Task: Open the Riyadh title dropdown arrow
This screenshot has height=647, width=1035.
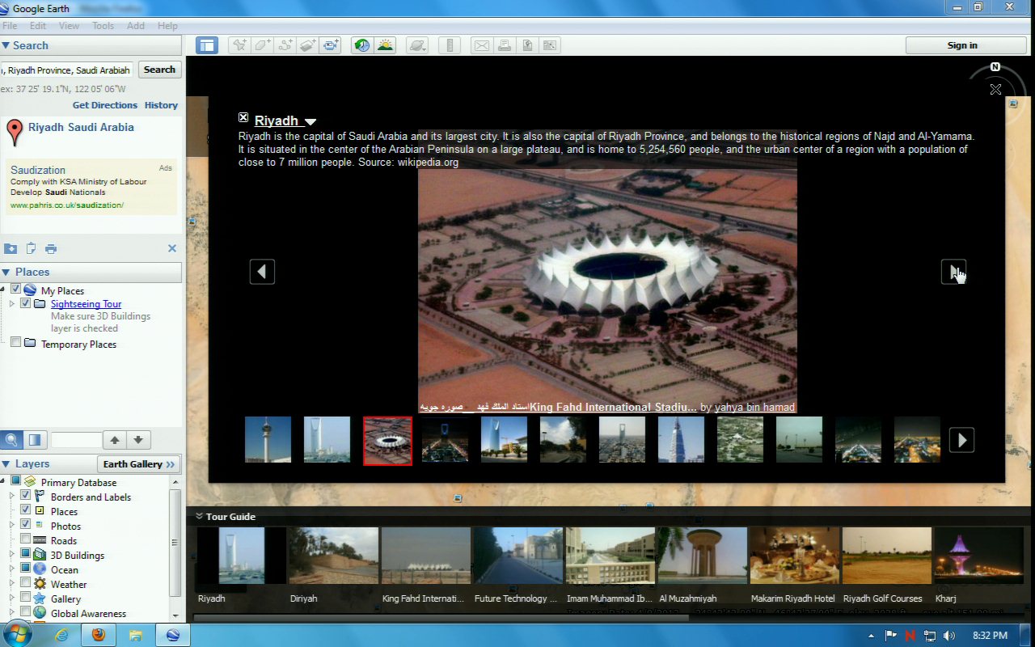Action: coord(310,122)
